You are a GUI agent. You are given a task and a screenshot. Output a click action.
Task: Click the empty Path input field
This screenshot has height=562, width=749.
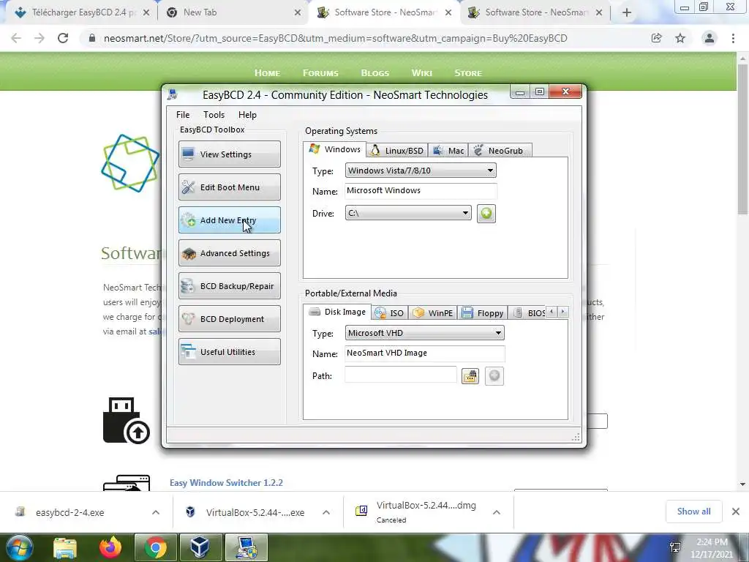coord(401,375)
